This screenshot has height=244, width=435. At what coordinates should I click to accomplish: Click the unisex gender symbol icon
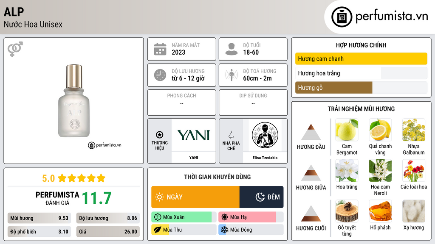click(15, 49)
